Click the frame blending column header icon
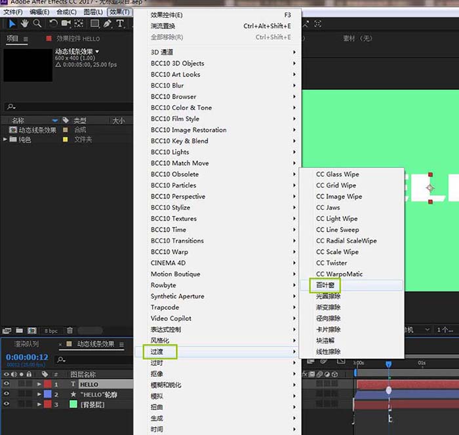 pyautogui.click(x=312, y=374)
